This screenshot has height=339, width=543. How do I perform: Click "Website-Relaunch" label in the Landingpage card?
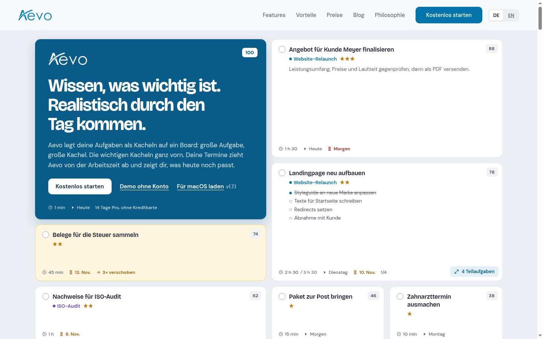coord(315,182)
